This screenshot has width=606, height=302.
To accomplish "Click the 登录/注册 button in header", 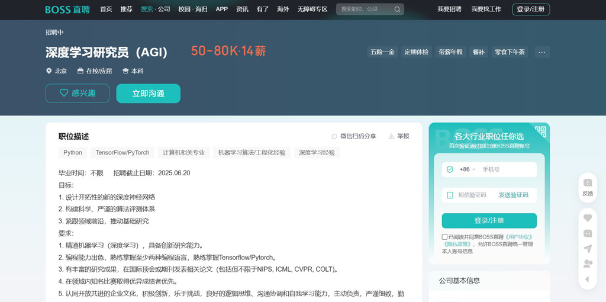I will [x=530, y=9].
